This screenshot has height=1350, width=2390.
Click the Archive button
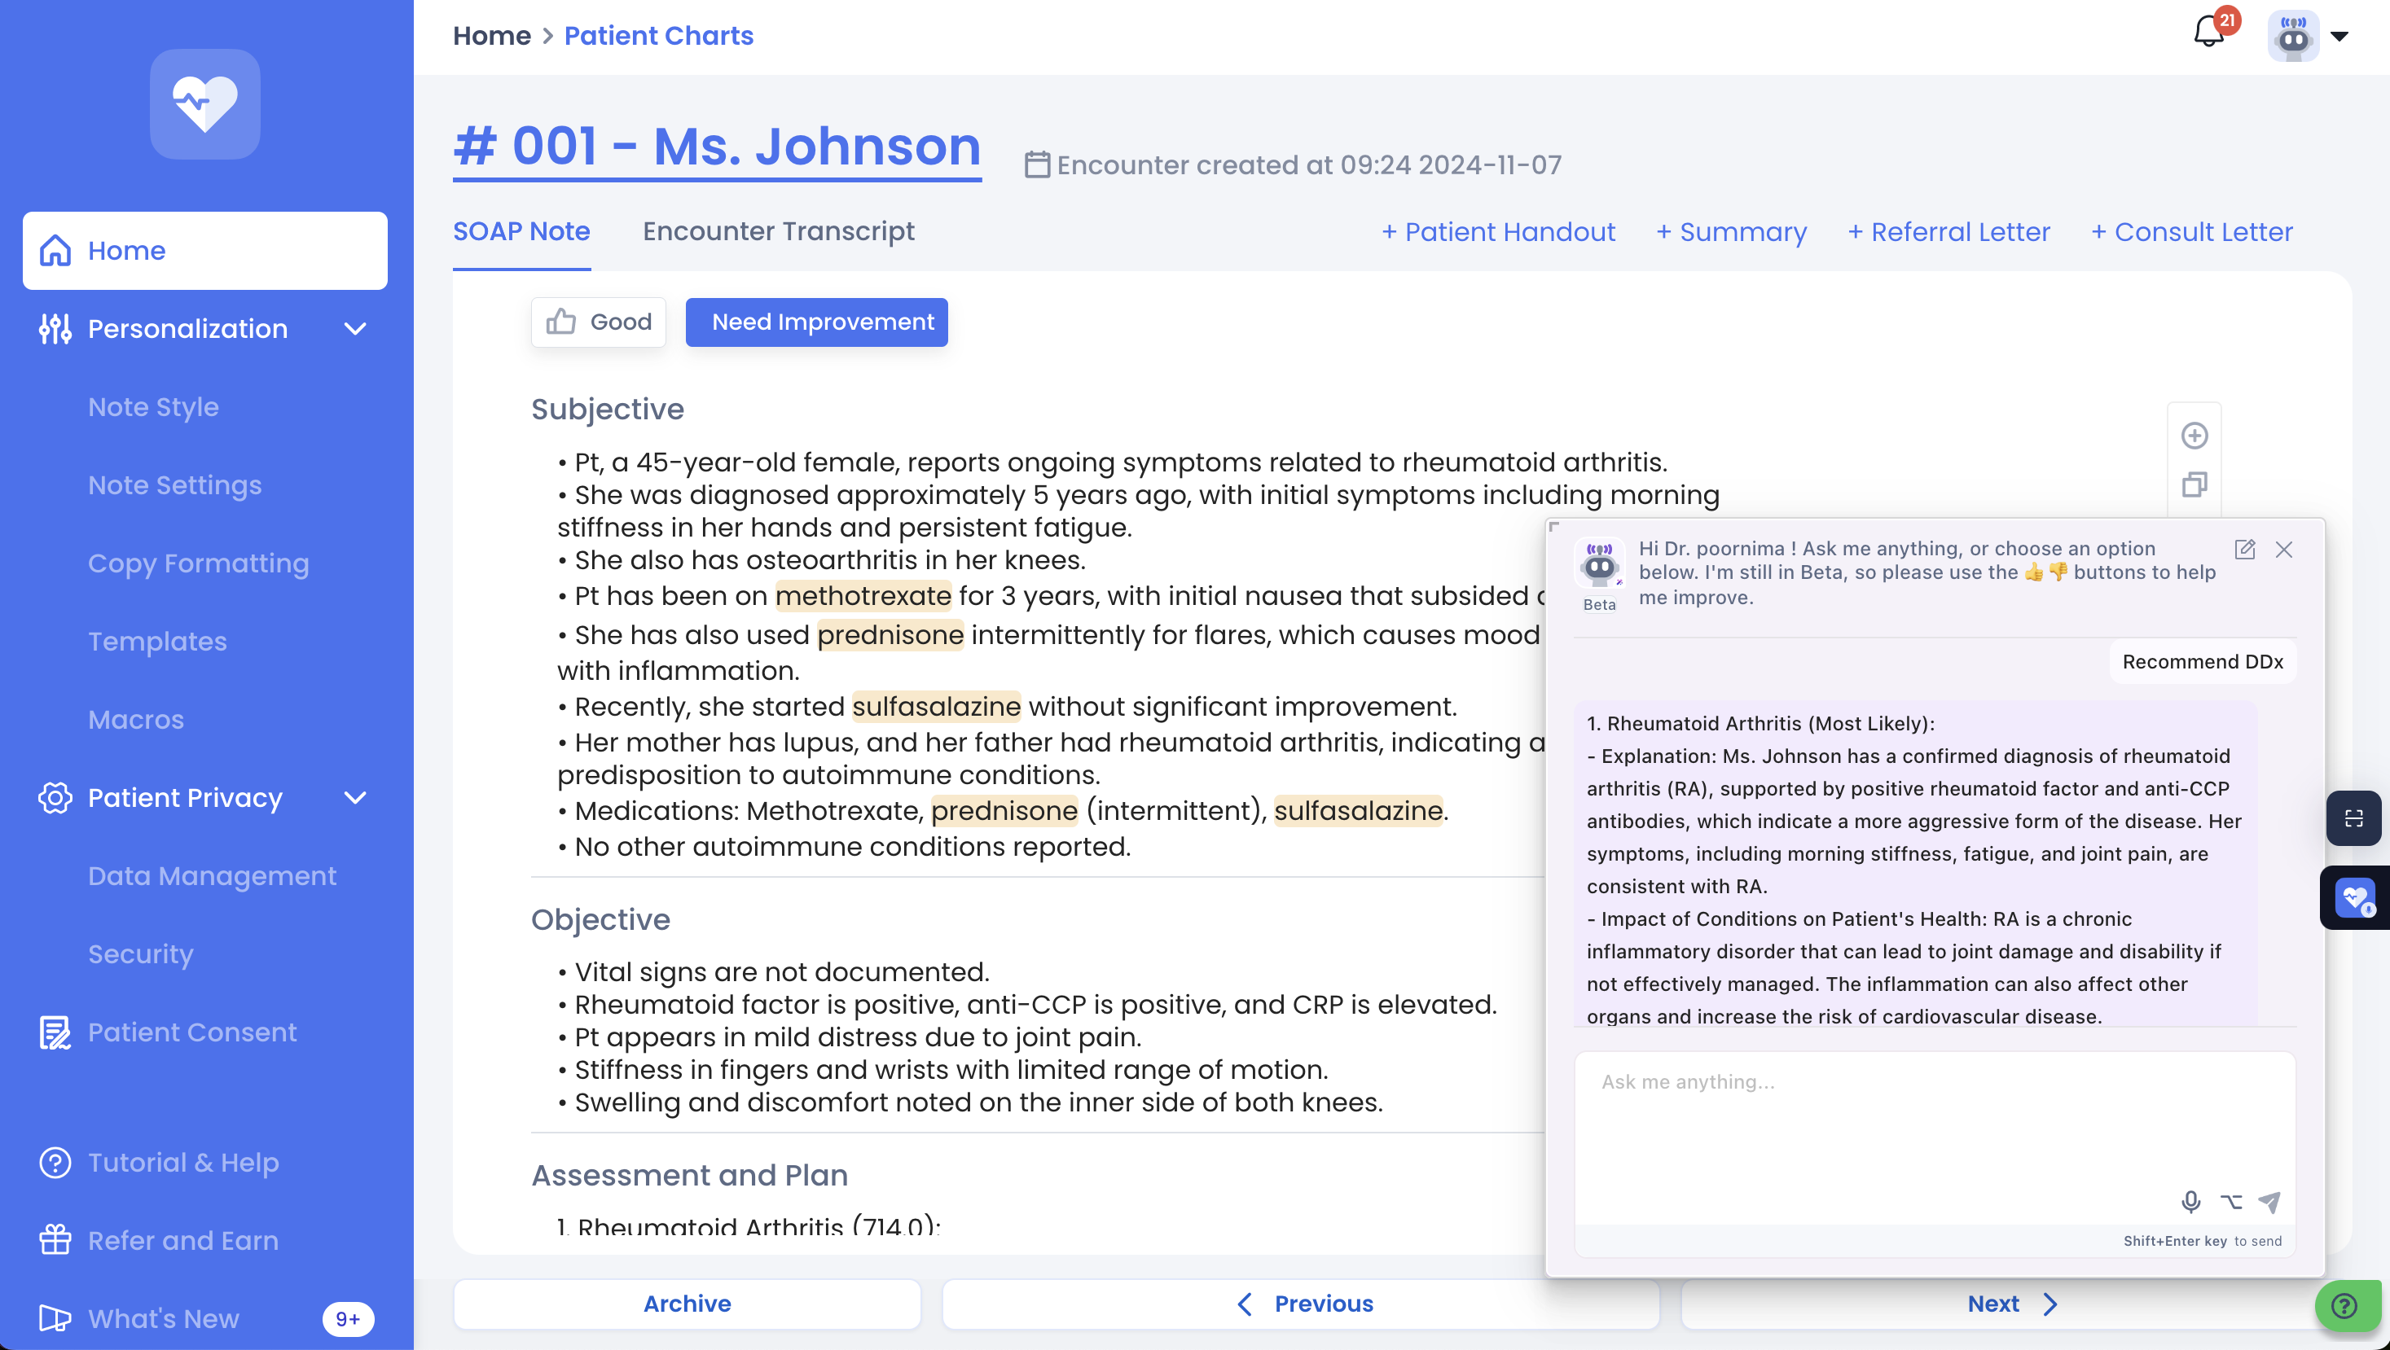click(x=687, y=1304)
